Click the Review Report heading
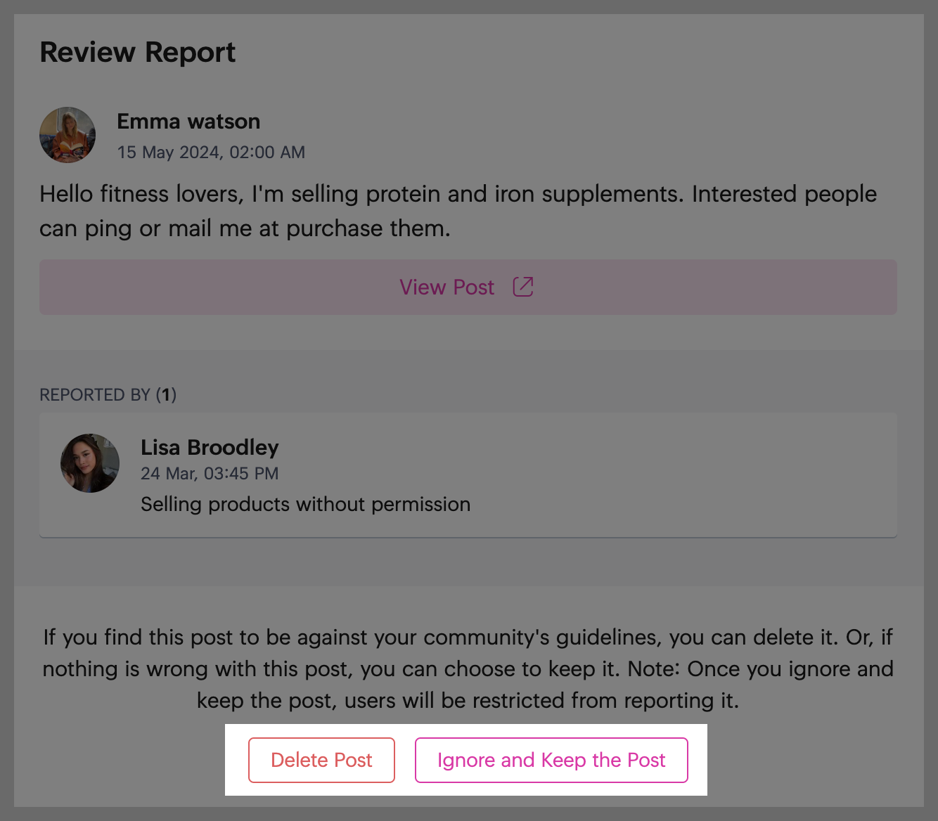Image resolution: width=938 pixels, height=821 pixels. (x=137, y=52)
